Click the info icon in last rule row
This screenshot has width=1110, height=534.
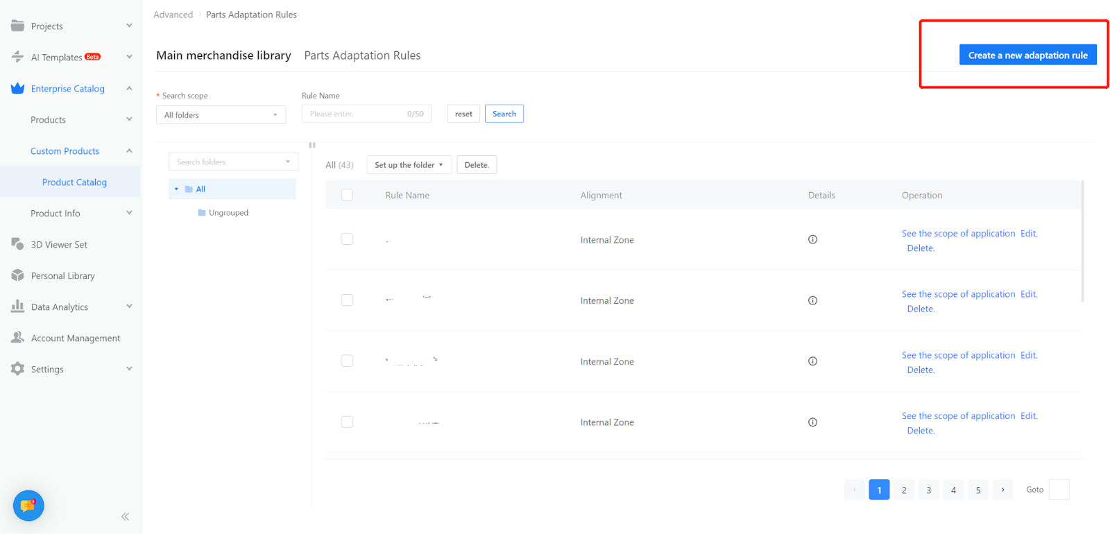point(812,422)
